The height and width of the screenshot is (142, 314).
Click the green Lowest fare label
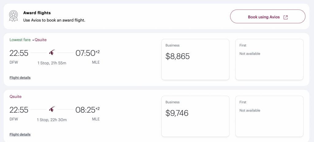20,40
